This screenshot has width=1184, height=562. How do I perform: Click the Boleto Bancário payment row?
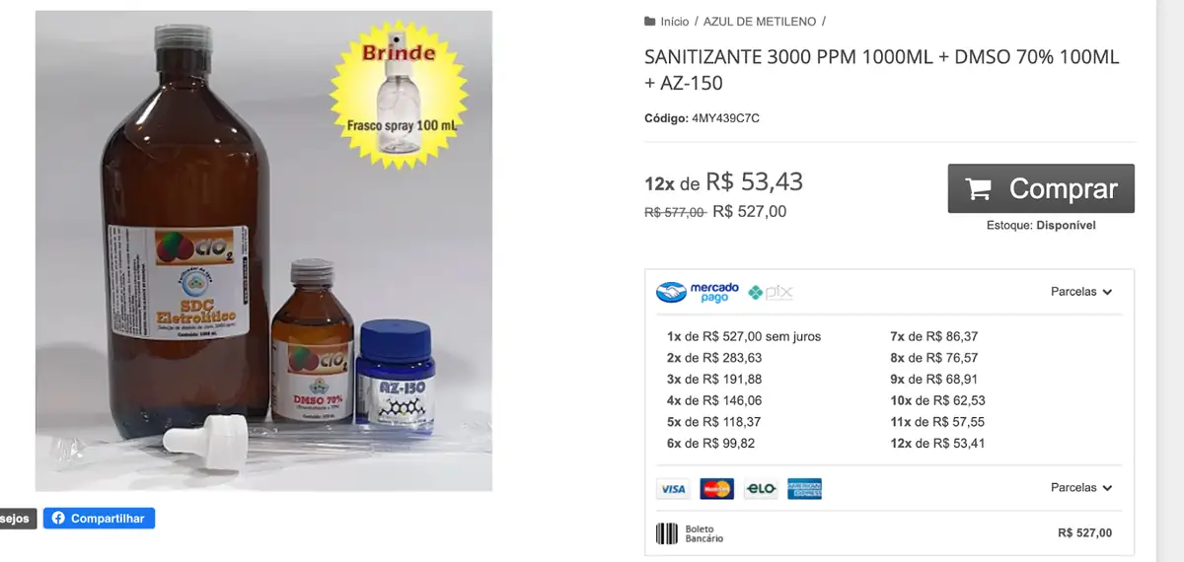click(x=888, y=533)
